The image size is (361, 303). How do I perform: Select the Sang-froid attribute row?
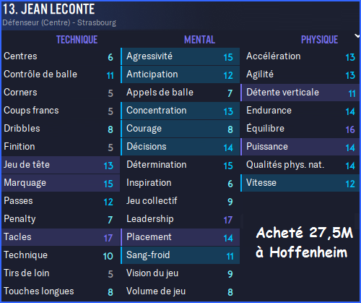[x=180, y=255]
